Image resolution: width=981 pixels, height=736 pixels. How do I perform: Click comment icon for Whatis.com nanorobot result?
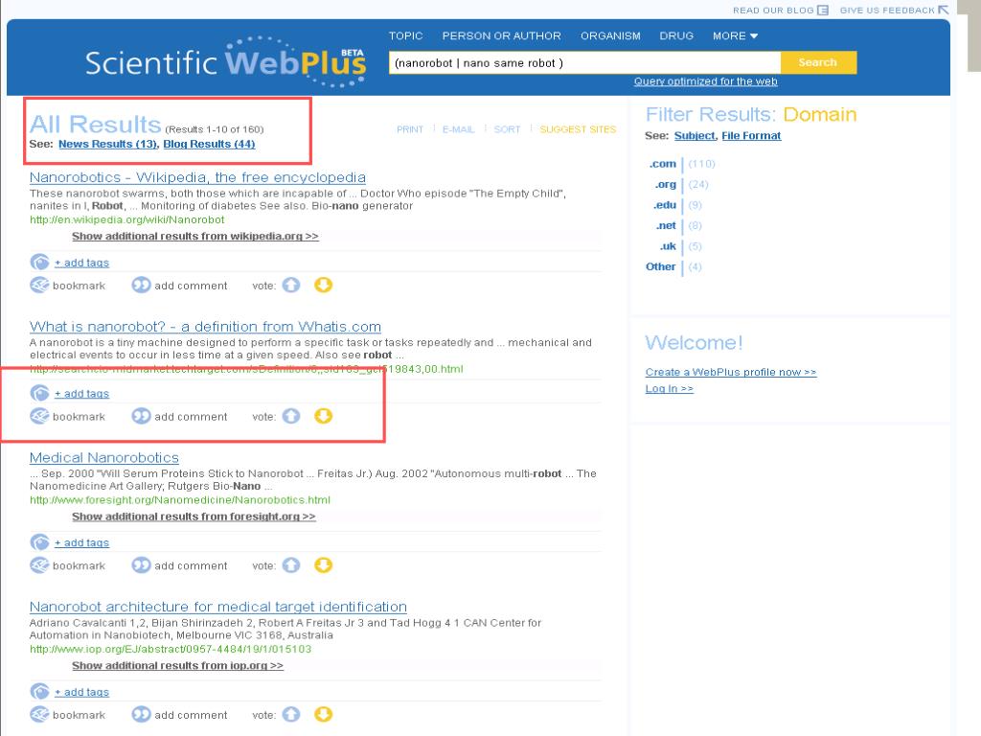tap(142, 416)
